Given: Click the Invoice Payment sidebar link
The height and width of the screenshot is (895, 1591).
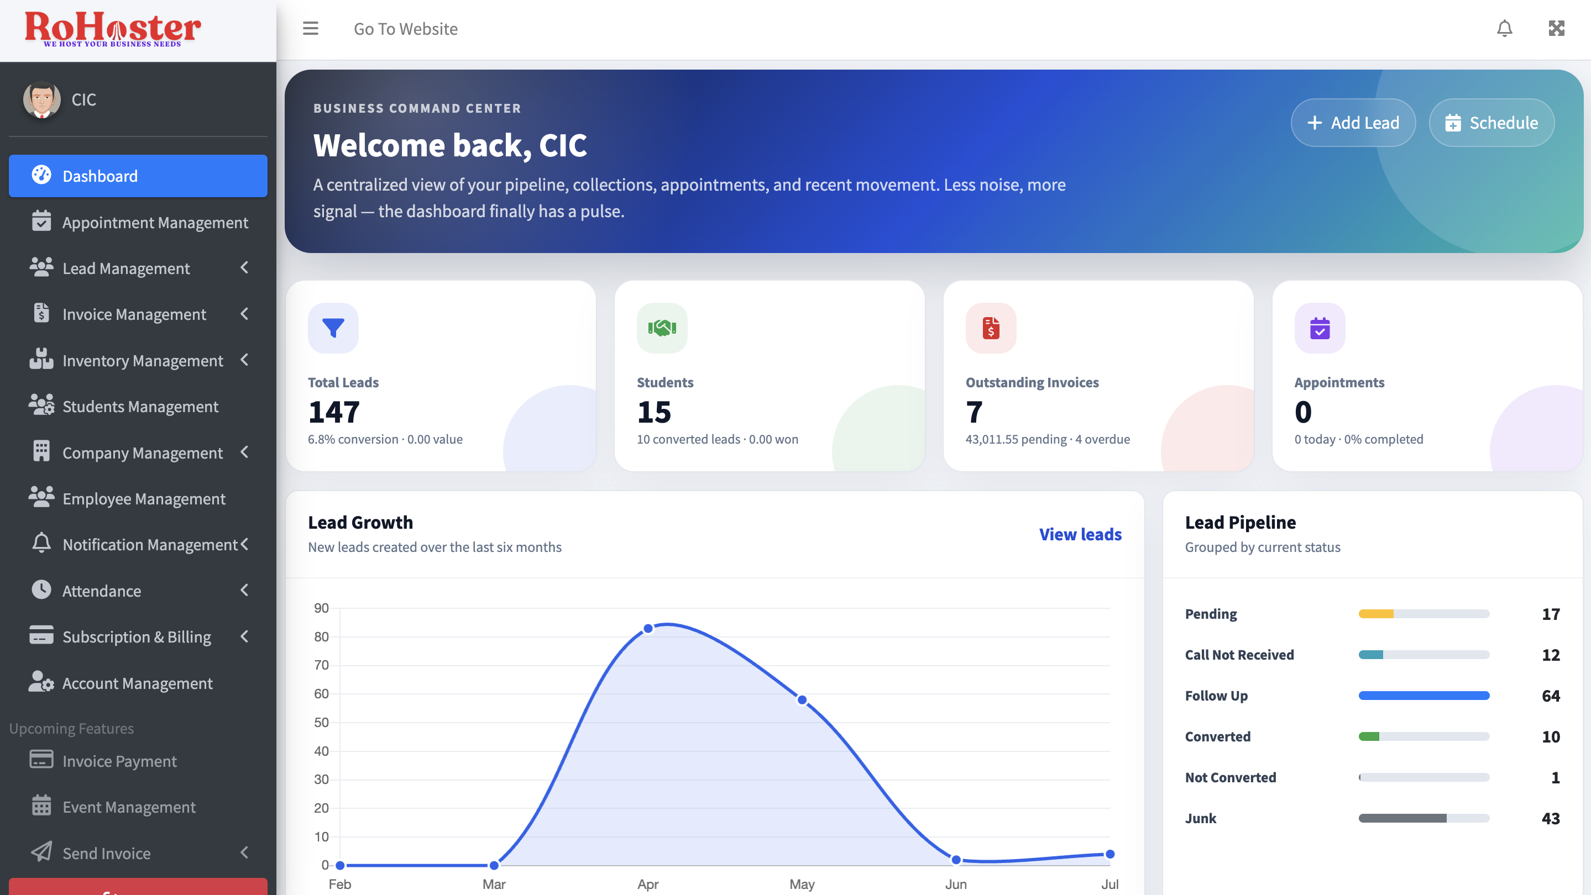Looking at the screenshot, I should pos(138,760).
